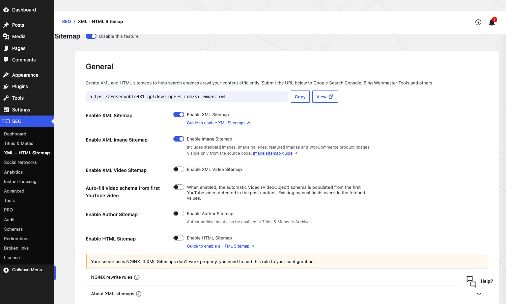Screen dimensions: 506x304
Task: Toggle the Disable this feature switch
Action: coord(91,36)
